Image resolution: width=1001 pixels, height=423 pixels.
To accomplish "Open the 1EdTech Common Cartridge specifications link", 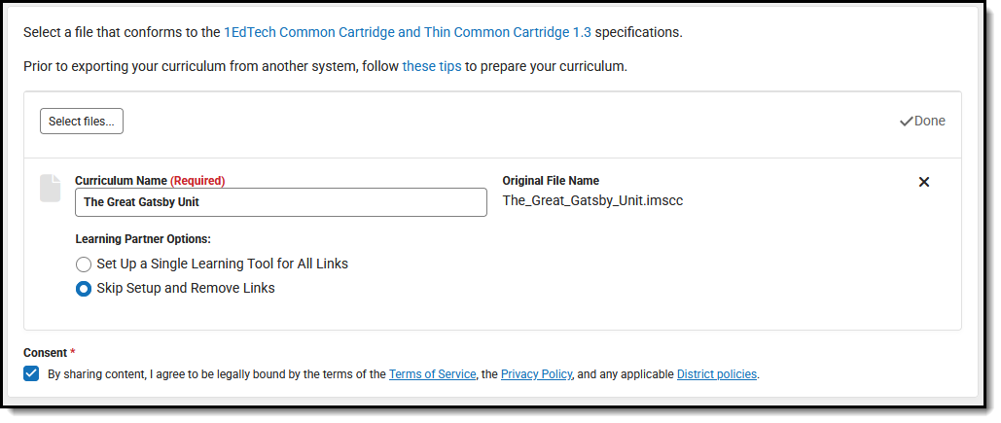I will [x=407, y=32].
